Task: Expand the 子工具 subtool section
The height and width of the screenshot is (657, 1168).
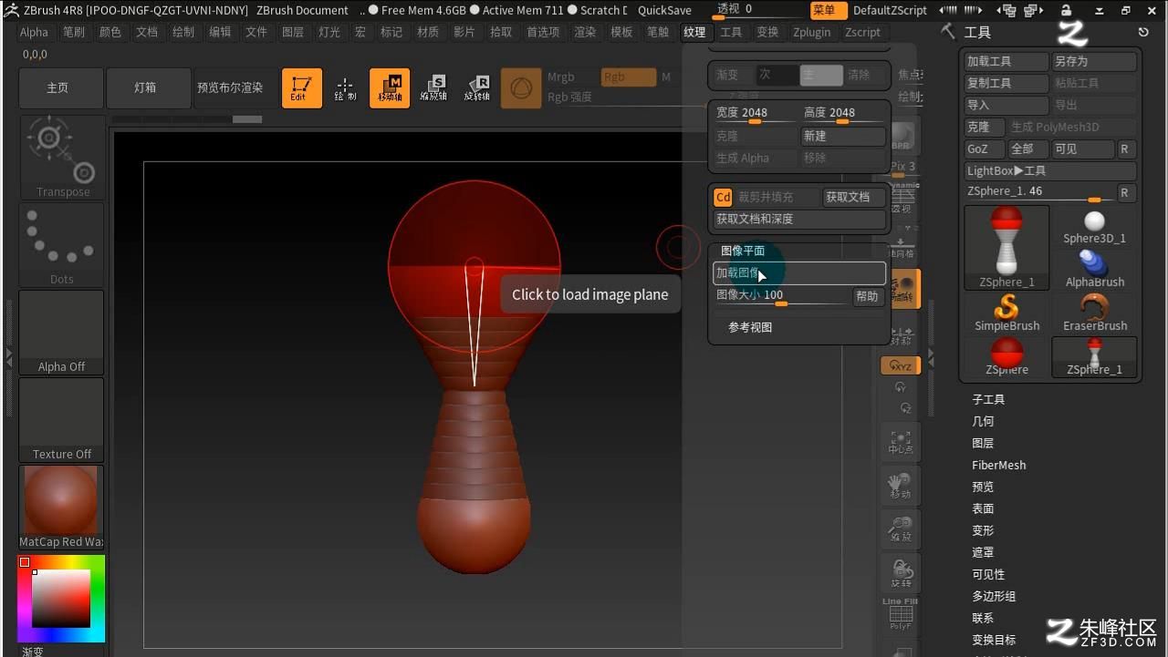Action: click(988, 399)
